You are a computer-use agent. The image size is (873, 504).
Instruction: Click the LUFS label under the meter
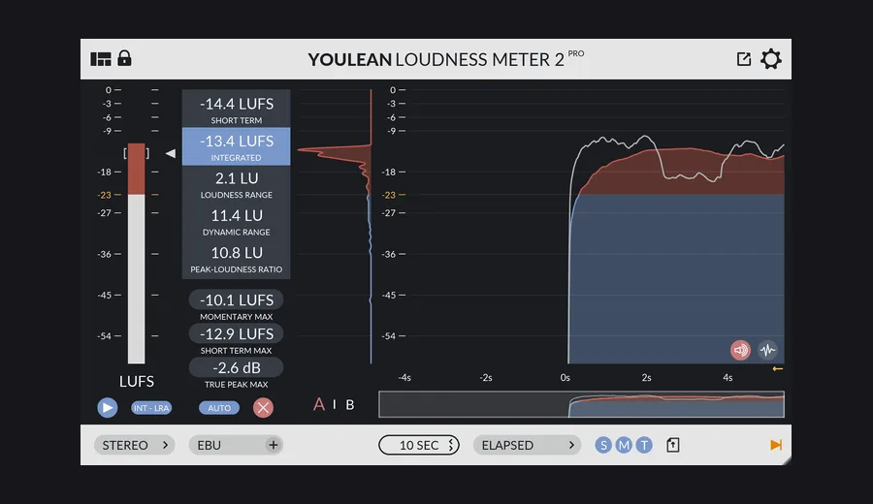click(x=137, y=382)
